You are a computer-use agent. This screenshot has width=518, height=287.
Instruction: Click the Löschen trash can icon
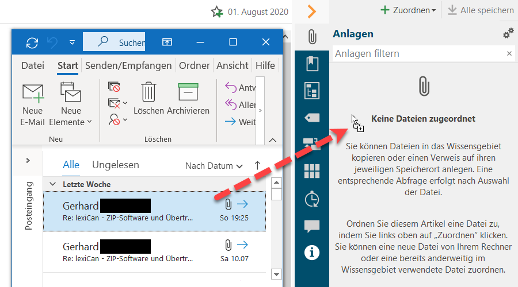pos(149,92)
